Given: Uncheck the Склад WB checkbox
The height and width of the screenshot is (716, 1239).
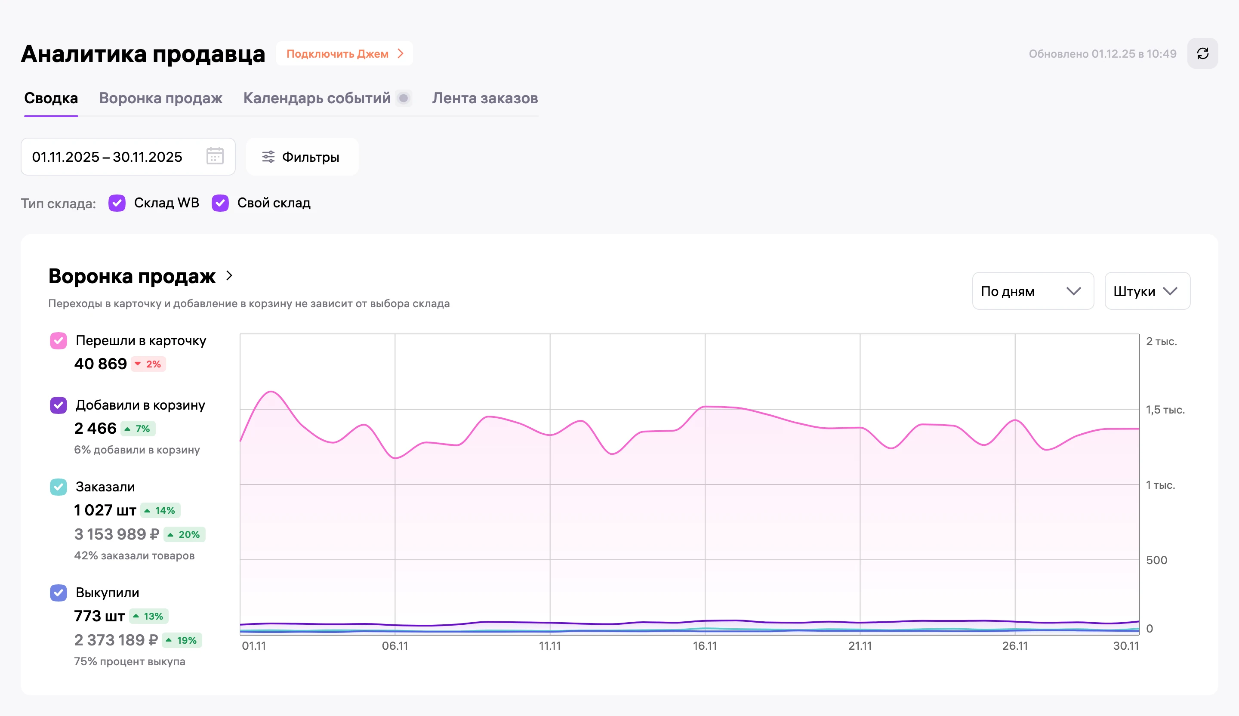Looking at the screenshot, I should coord(117,203).
